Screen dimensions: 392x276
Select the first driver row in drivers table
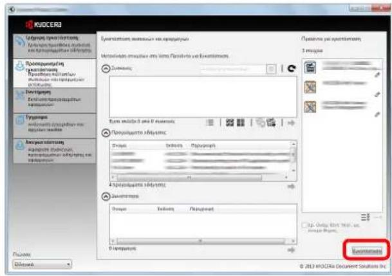pos(200,154)
